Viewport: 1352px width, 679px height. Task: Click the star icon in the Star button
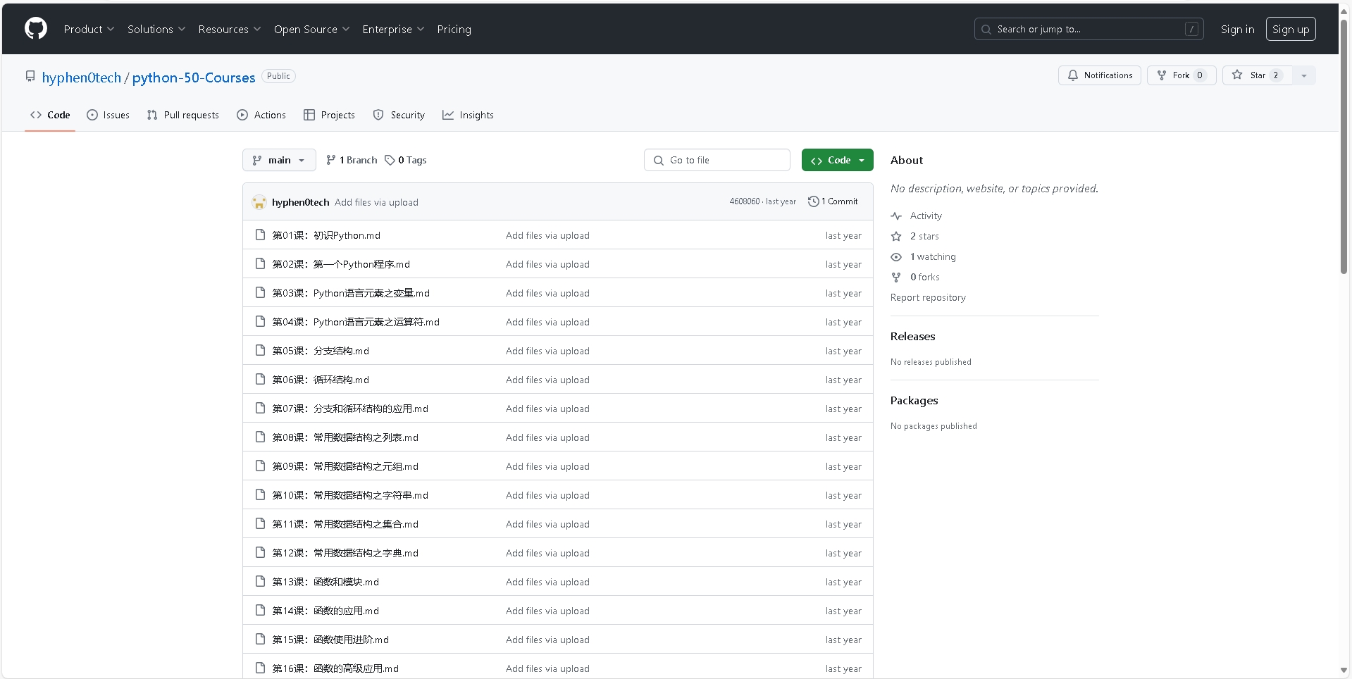point(1237,75)
